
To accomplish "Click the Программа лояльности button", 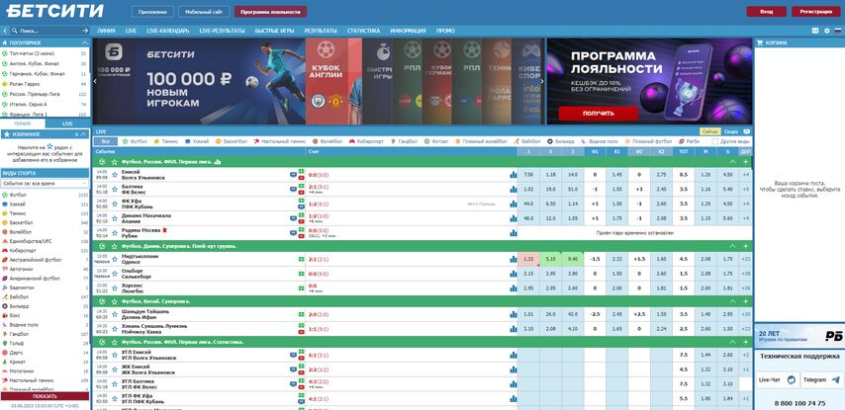I will (270, 11).
